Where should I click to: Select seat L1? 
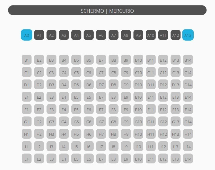pyautogui.click(x=27, y=159)
